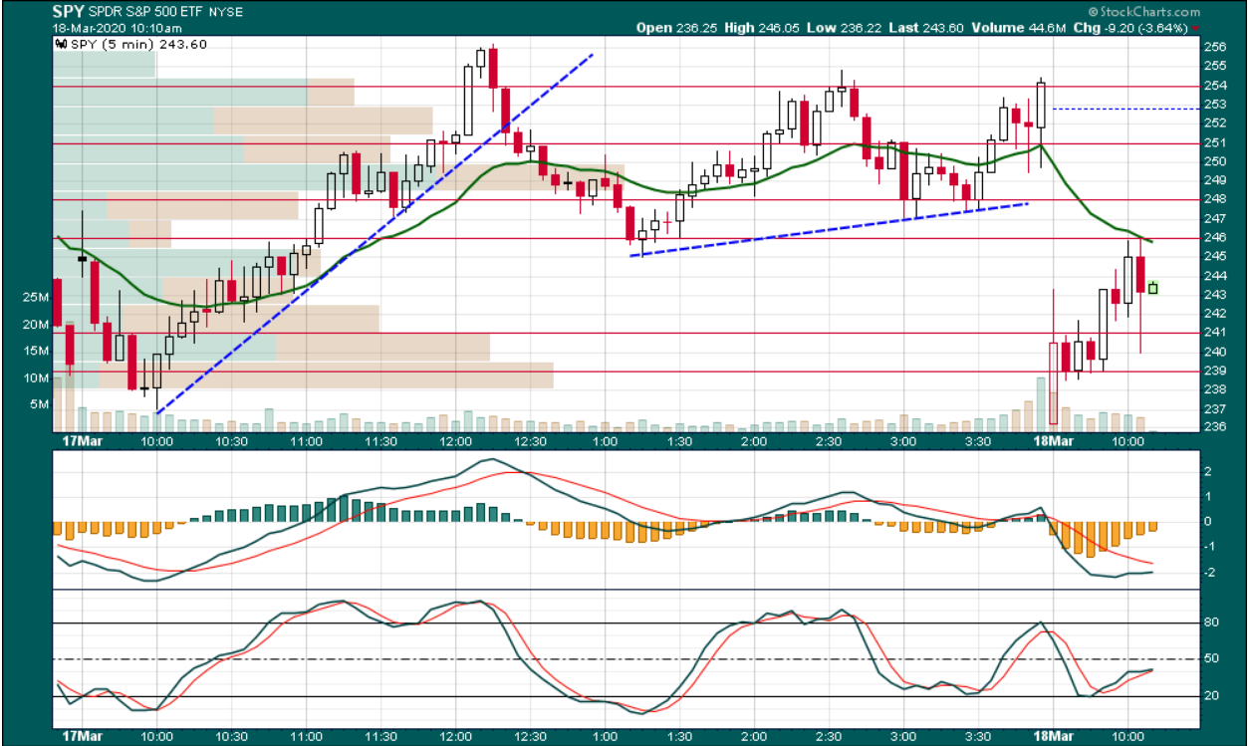Click the 11:30 label on the bottom time axis
The image size is (1248, 746).
[x=380, y=738]
